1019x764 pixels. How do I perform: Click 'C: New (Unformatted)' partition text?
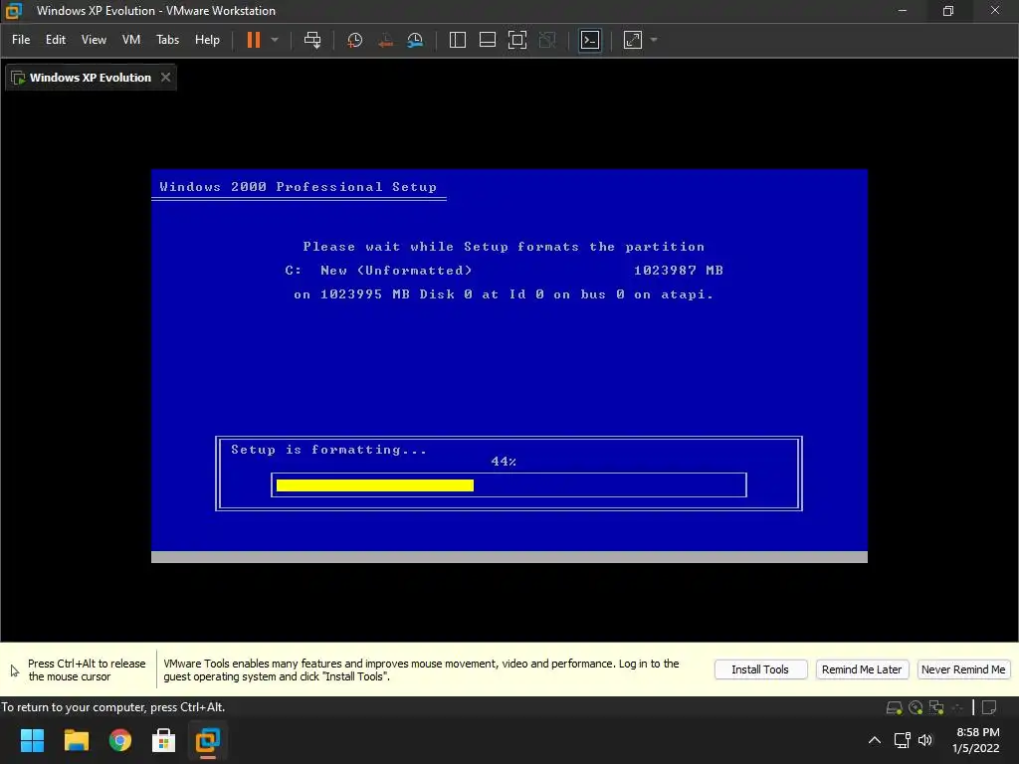point(378,271)
